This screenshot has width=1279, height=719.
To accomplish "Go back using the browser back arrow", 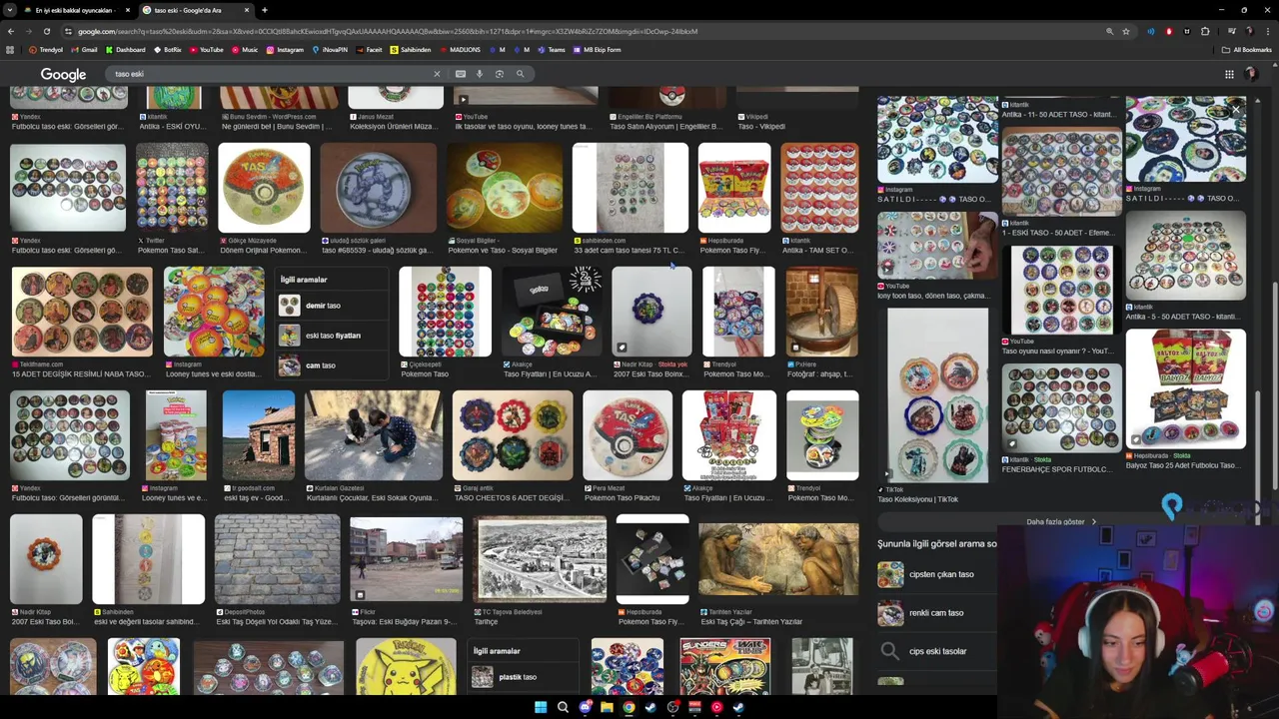I will [x=10, y=31].
